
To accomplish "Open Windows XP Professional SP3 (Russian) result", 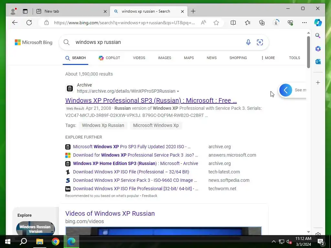I will pos(151,101).
